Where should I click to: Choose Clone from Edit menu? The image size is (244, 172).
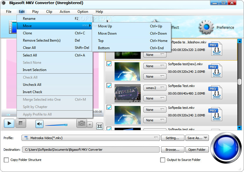tap(55, 33)
